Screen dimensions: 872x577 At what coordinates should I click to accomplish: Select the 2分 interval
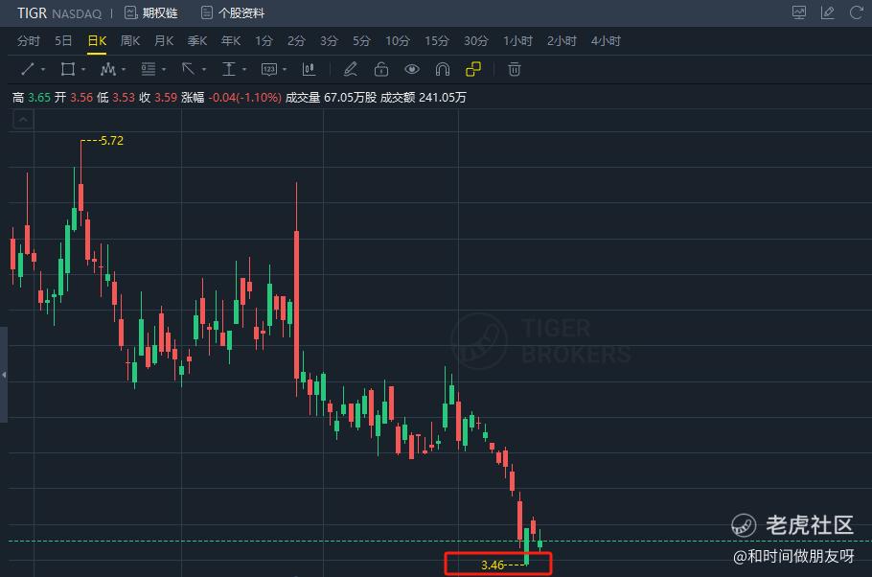[296, 40]
